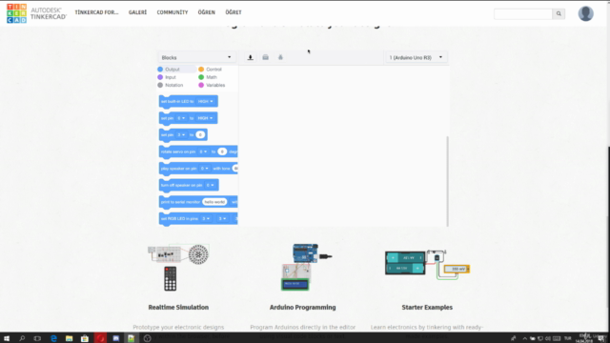Viewport: 610px width, 343px height.
Task: Open Windows taskbar search
Action: pyautogui.click(x=22, y=338)
